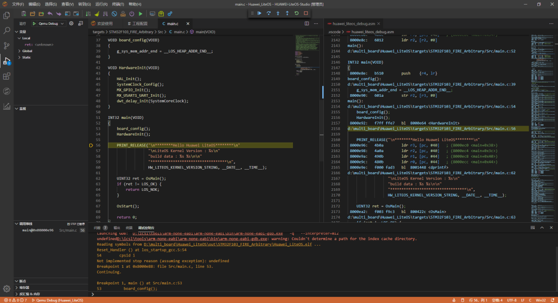Viewport: 558px width, 303px height.
Task: Switch to the 输出 panel tab
Action: [117, 228]
